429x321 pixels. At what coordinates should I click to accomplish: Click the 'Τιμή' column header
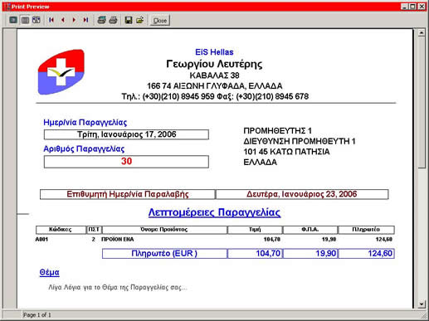pos(255,230)
